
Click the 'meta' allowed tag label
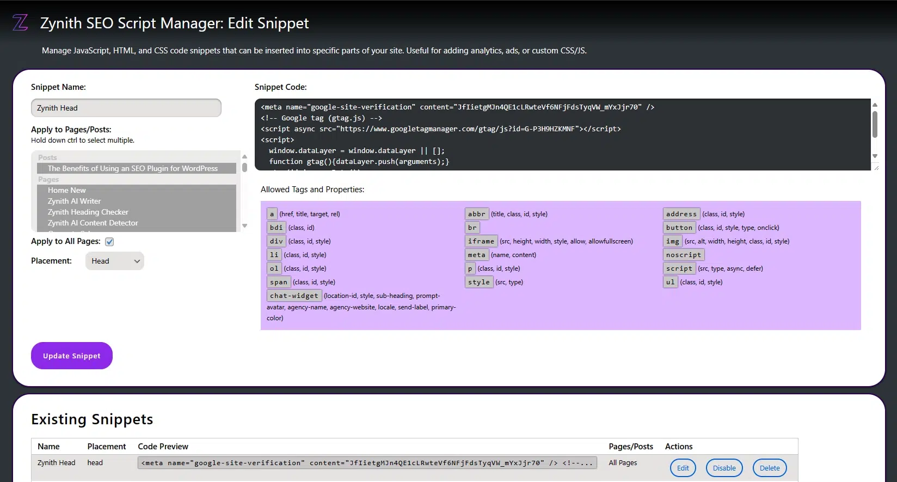coord(477,255)
